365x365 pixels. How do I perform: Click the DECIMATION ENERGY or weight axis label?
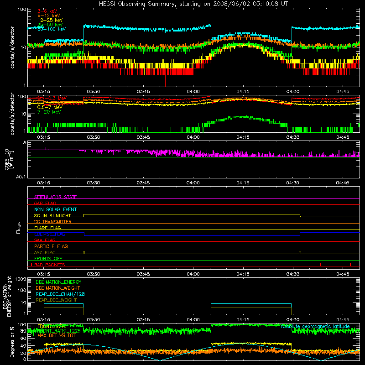(x=7, y=297)
